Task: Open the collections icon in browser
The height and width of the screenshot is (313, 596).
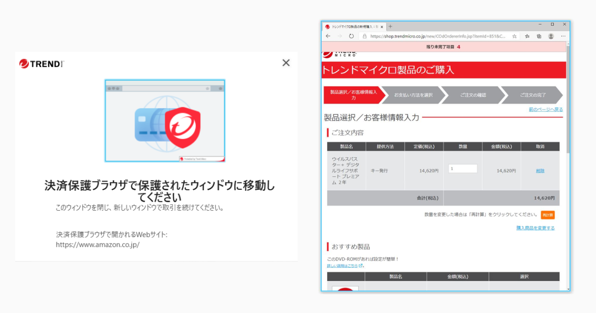Action: [539, 36]
